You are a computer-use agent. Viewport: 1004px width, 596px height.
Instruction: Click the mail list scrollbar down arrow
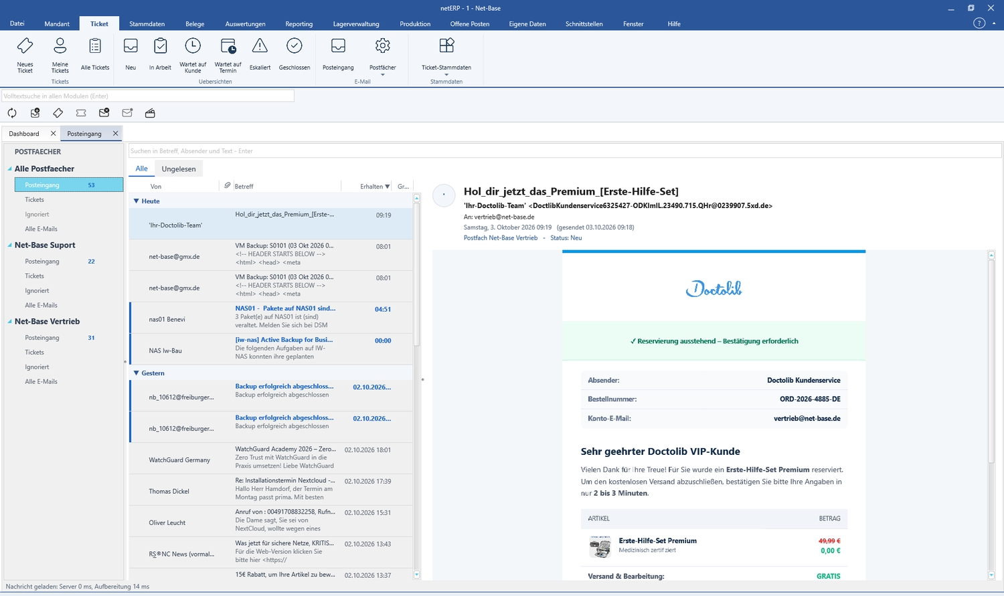click(417, 575)
